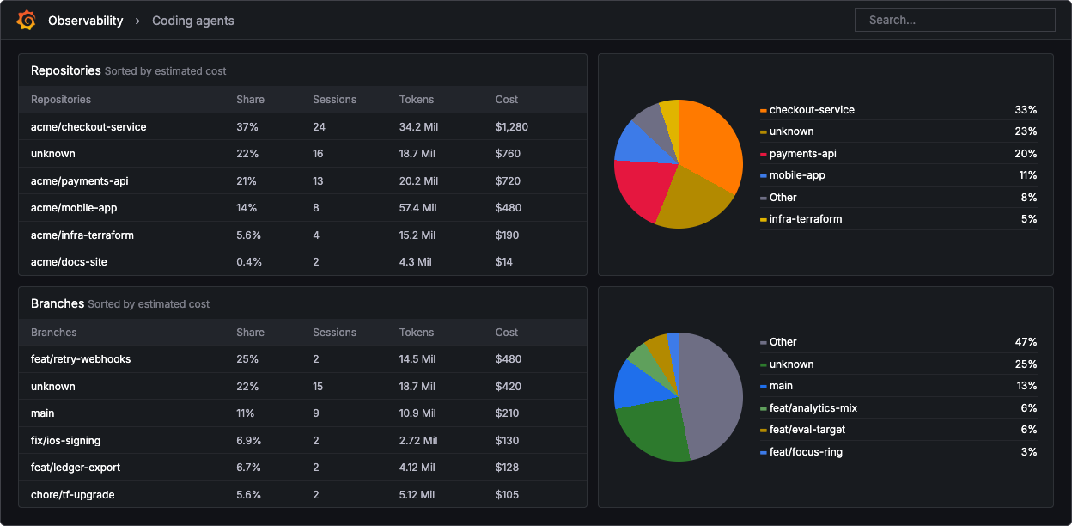
Task: Click the large gray Other pie slice
Action: 711,395
